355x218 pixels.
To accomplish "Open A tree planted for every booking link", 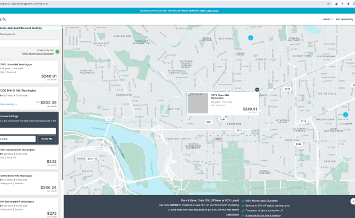I will [263, 215].
